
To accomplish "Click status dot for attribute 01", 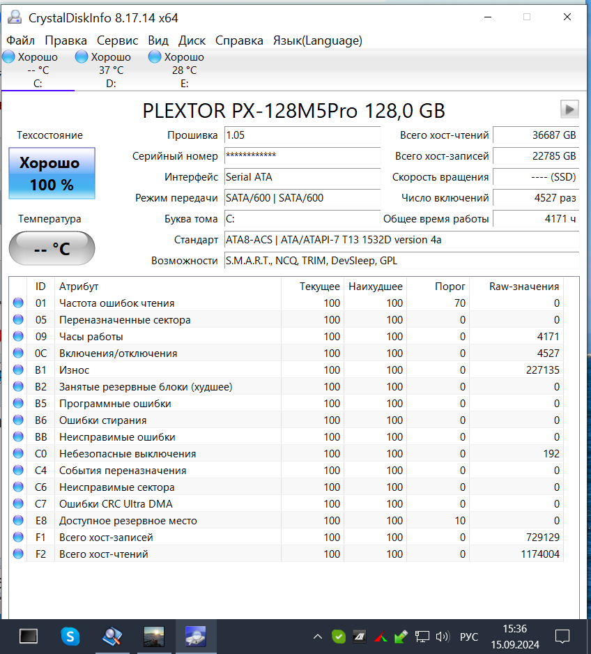I will 18,303.
